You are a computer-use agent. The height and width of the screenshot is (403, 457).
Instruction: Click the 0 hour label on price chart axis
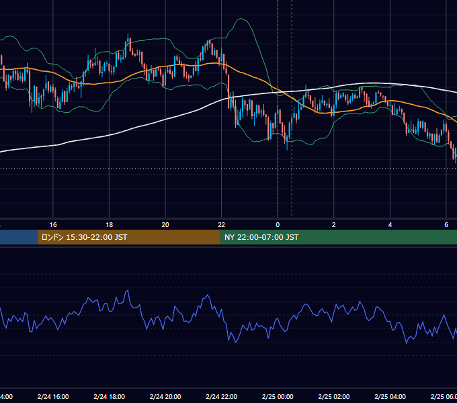coord(278,225)
